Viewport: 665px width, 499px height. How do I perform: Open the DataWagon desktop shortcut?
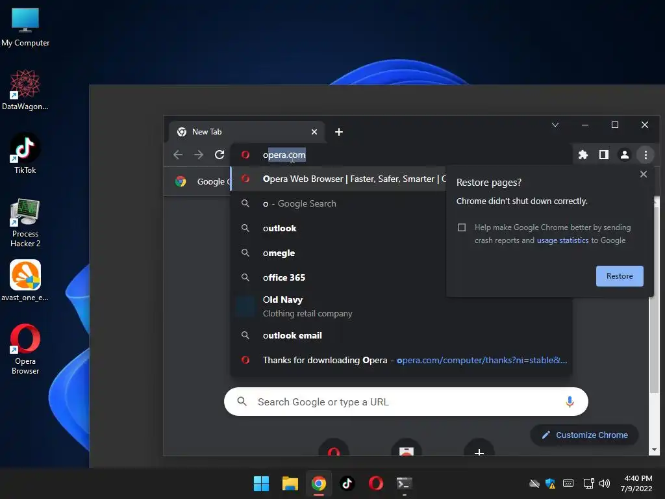[25, 90]
